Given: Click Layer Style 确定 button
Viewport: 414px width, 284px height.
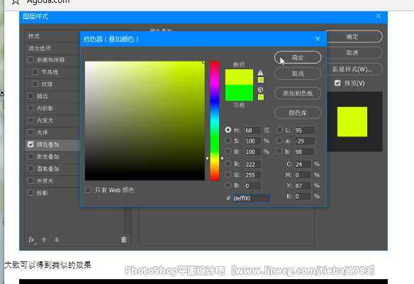Looking at the screenshot, I should (x=354, y=37).
